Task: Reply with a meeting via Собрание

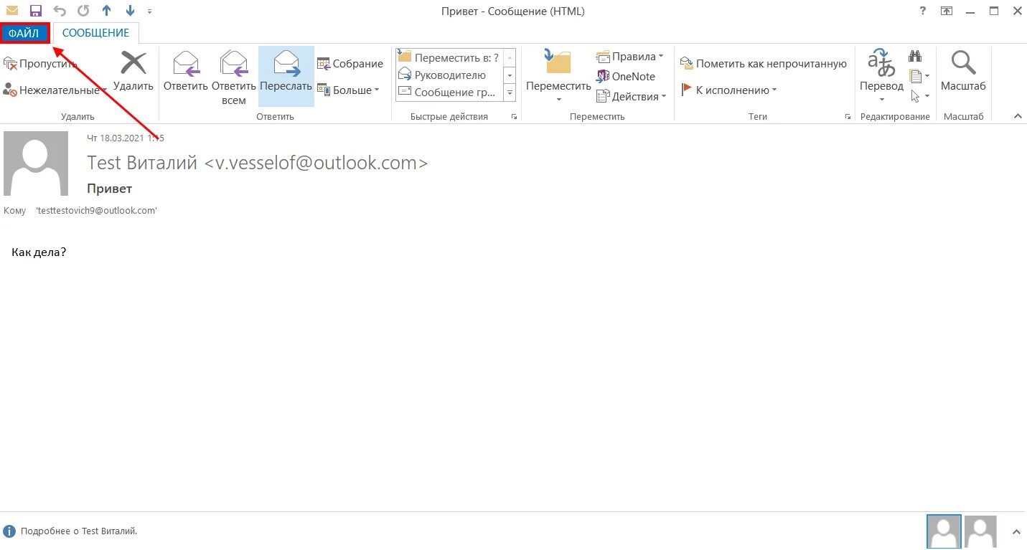Action: click(350, 64)
